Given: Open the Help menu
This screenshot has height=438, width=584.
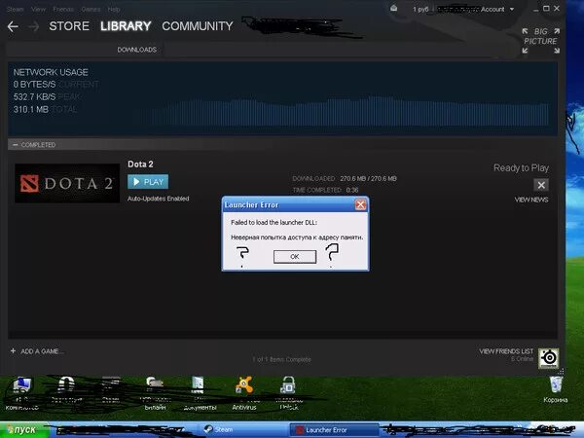Looking at the screenshot, I should [114, 9].
